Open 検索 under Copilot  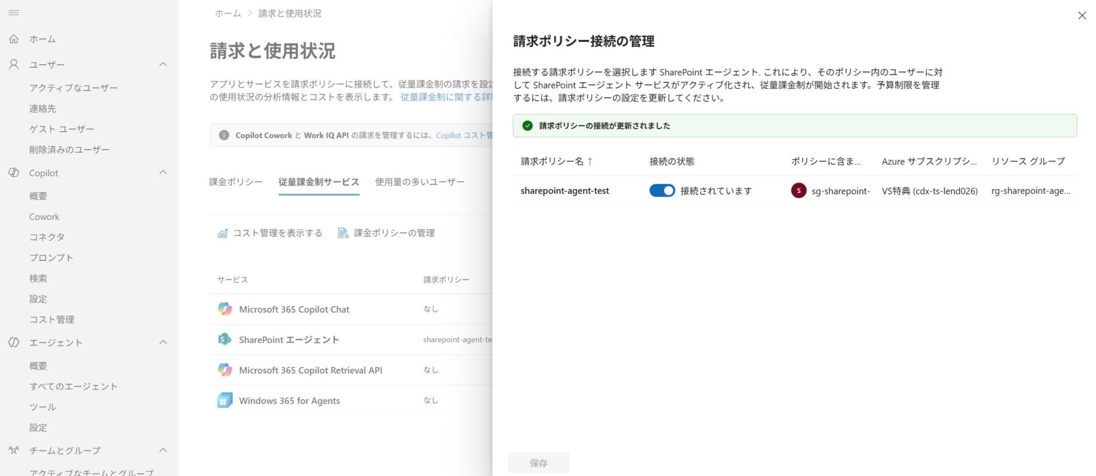click(38, 278)
